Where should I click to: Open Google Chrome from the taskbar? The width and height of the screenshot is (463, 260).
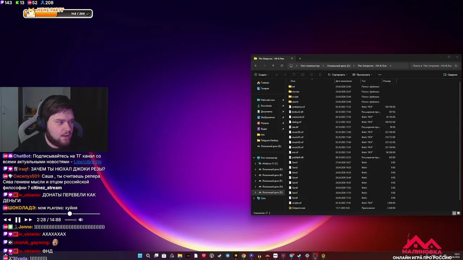[243, 256]
